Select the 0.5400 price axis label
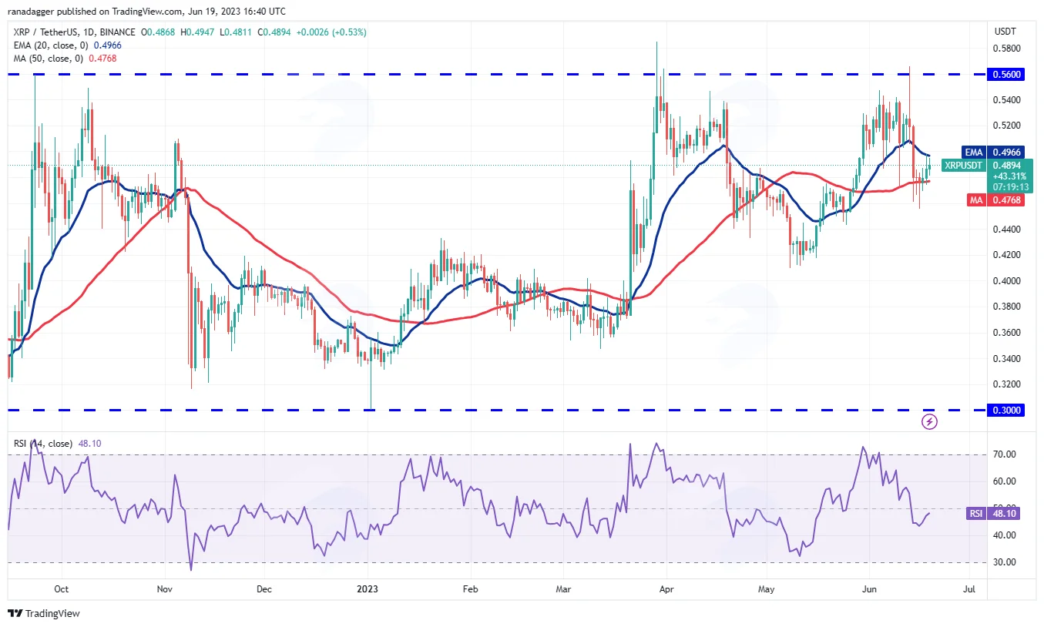Image resolution: width=1044 pixels, height=627 pixels. 1009,100
